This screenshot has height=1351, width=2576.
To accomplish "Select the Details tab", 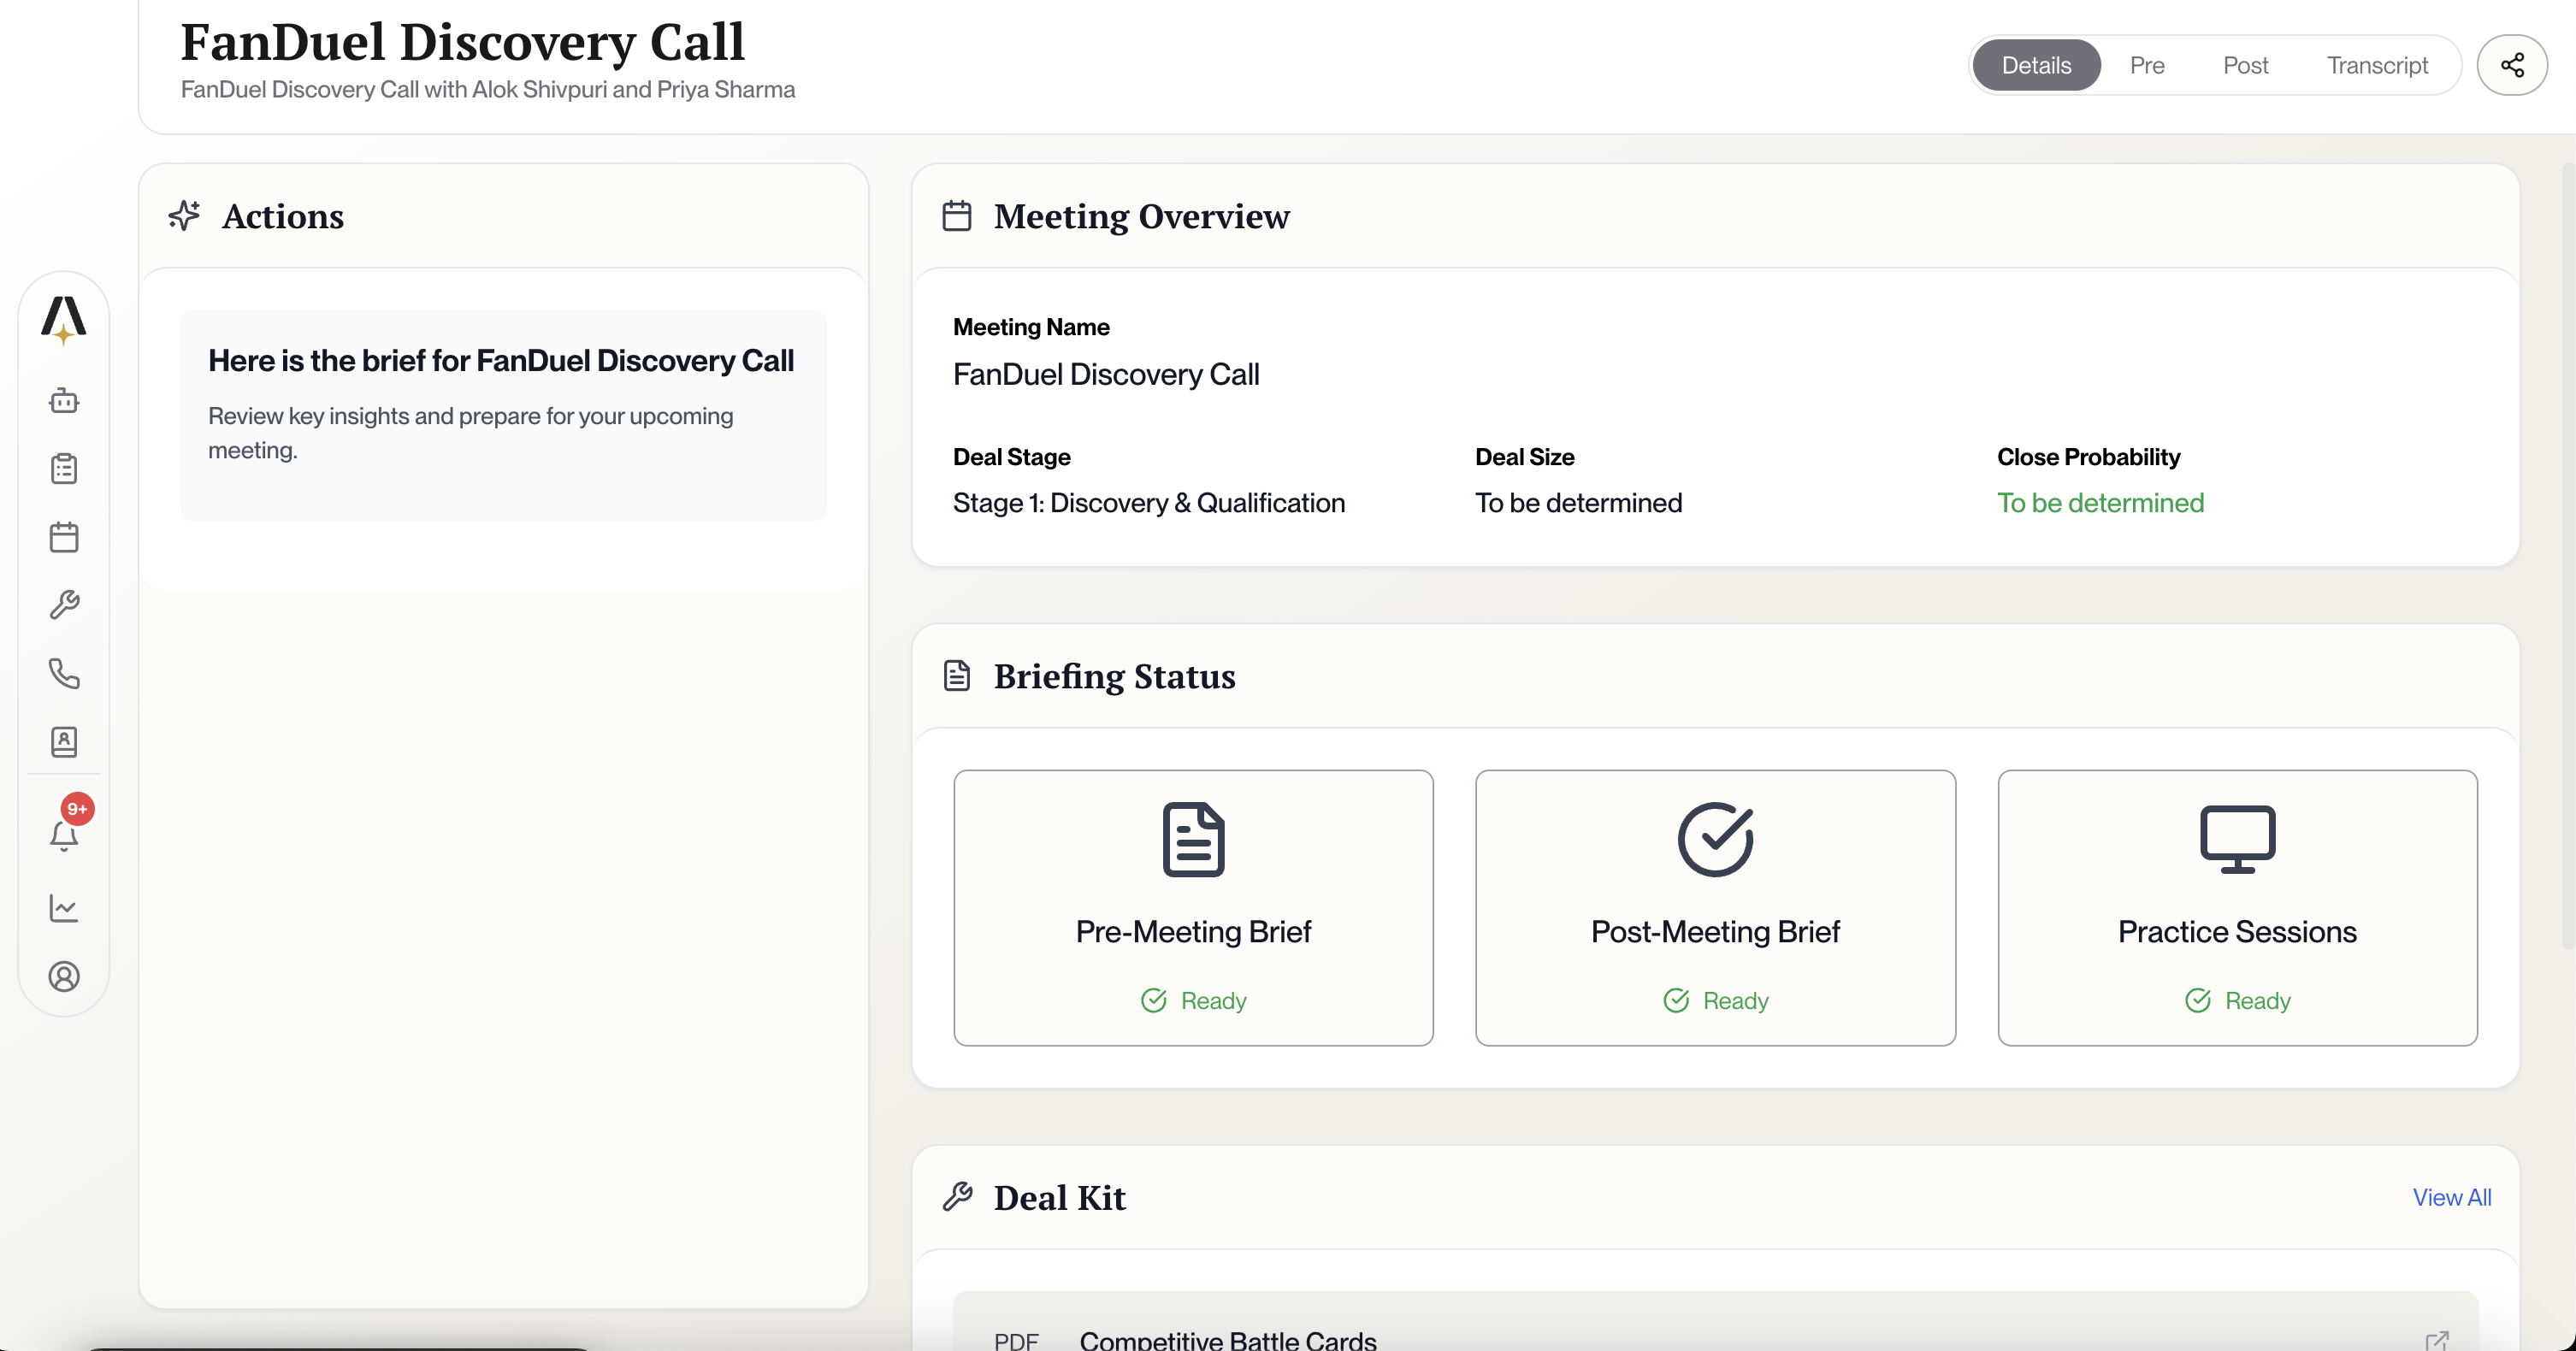I will [x=2035, y=65].
